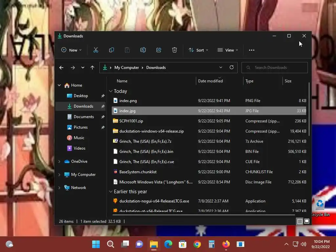Screen dimensions: 336x252
Task: Click My Computer in breadcrumb path
Action: [x=126, y=68]
